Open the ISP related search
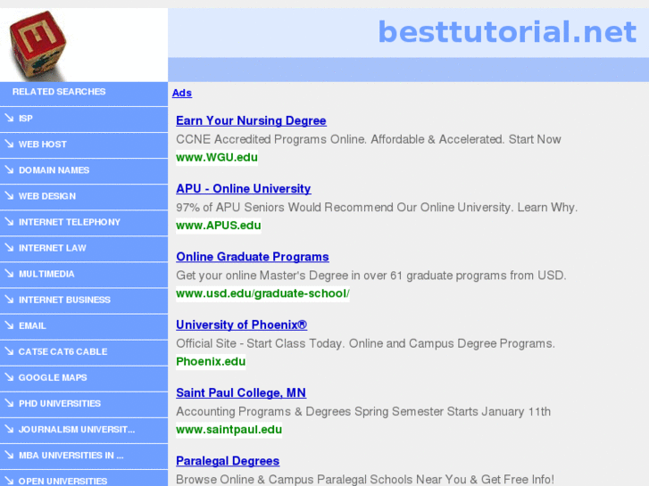Image resolution: width=649 pixels, height=486 pixels. [x=26, y=119]
